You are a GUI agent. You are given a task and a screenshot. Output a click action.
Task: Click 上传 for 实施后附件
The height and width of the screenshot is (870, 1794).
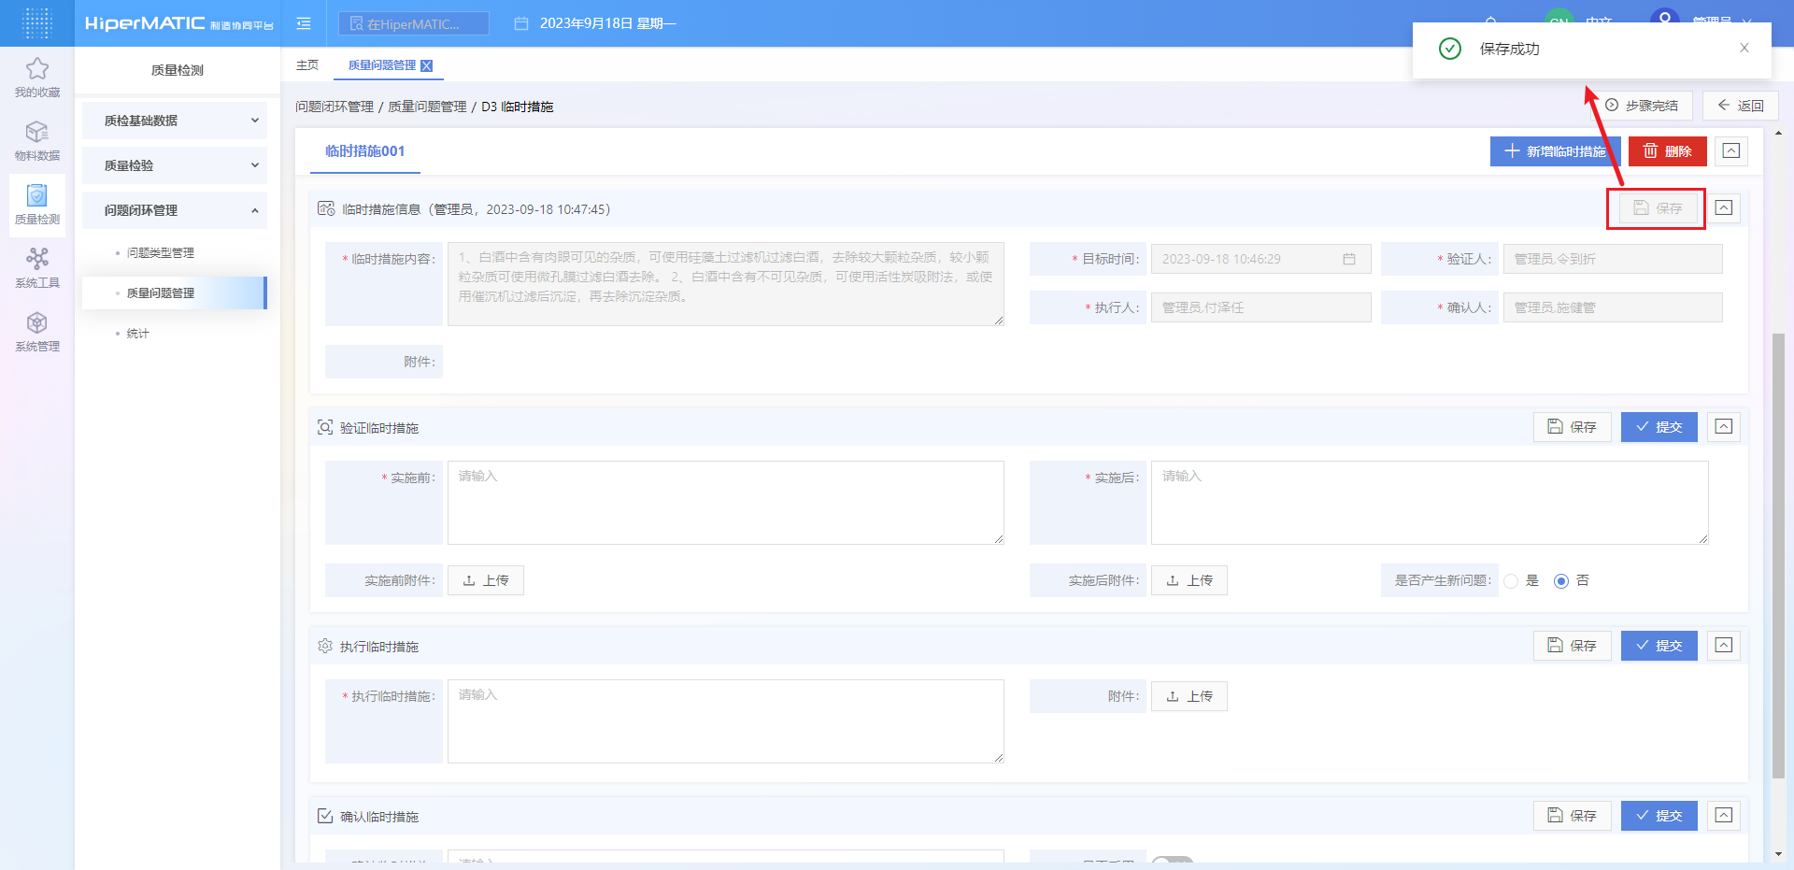1189,580
